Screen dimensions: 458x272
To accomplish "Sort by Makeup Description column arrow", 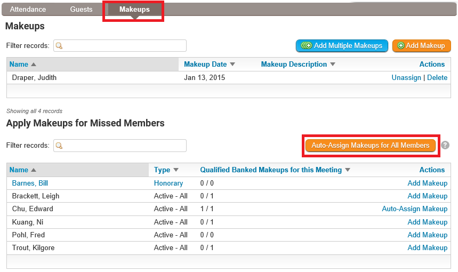I will [333, 65].
